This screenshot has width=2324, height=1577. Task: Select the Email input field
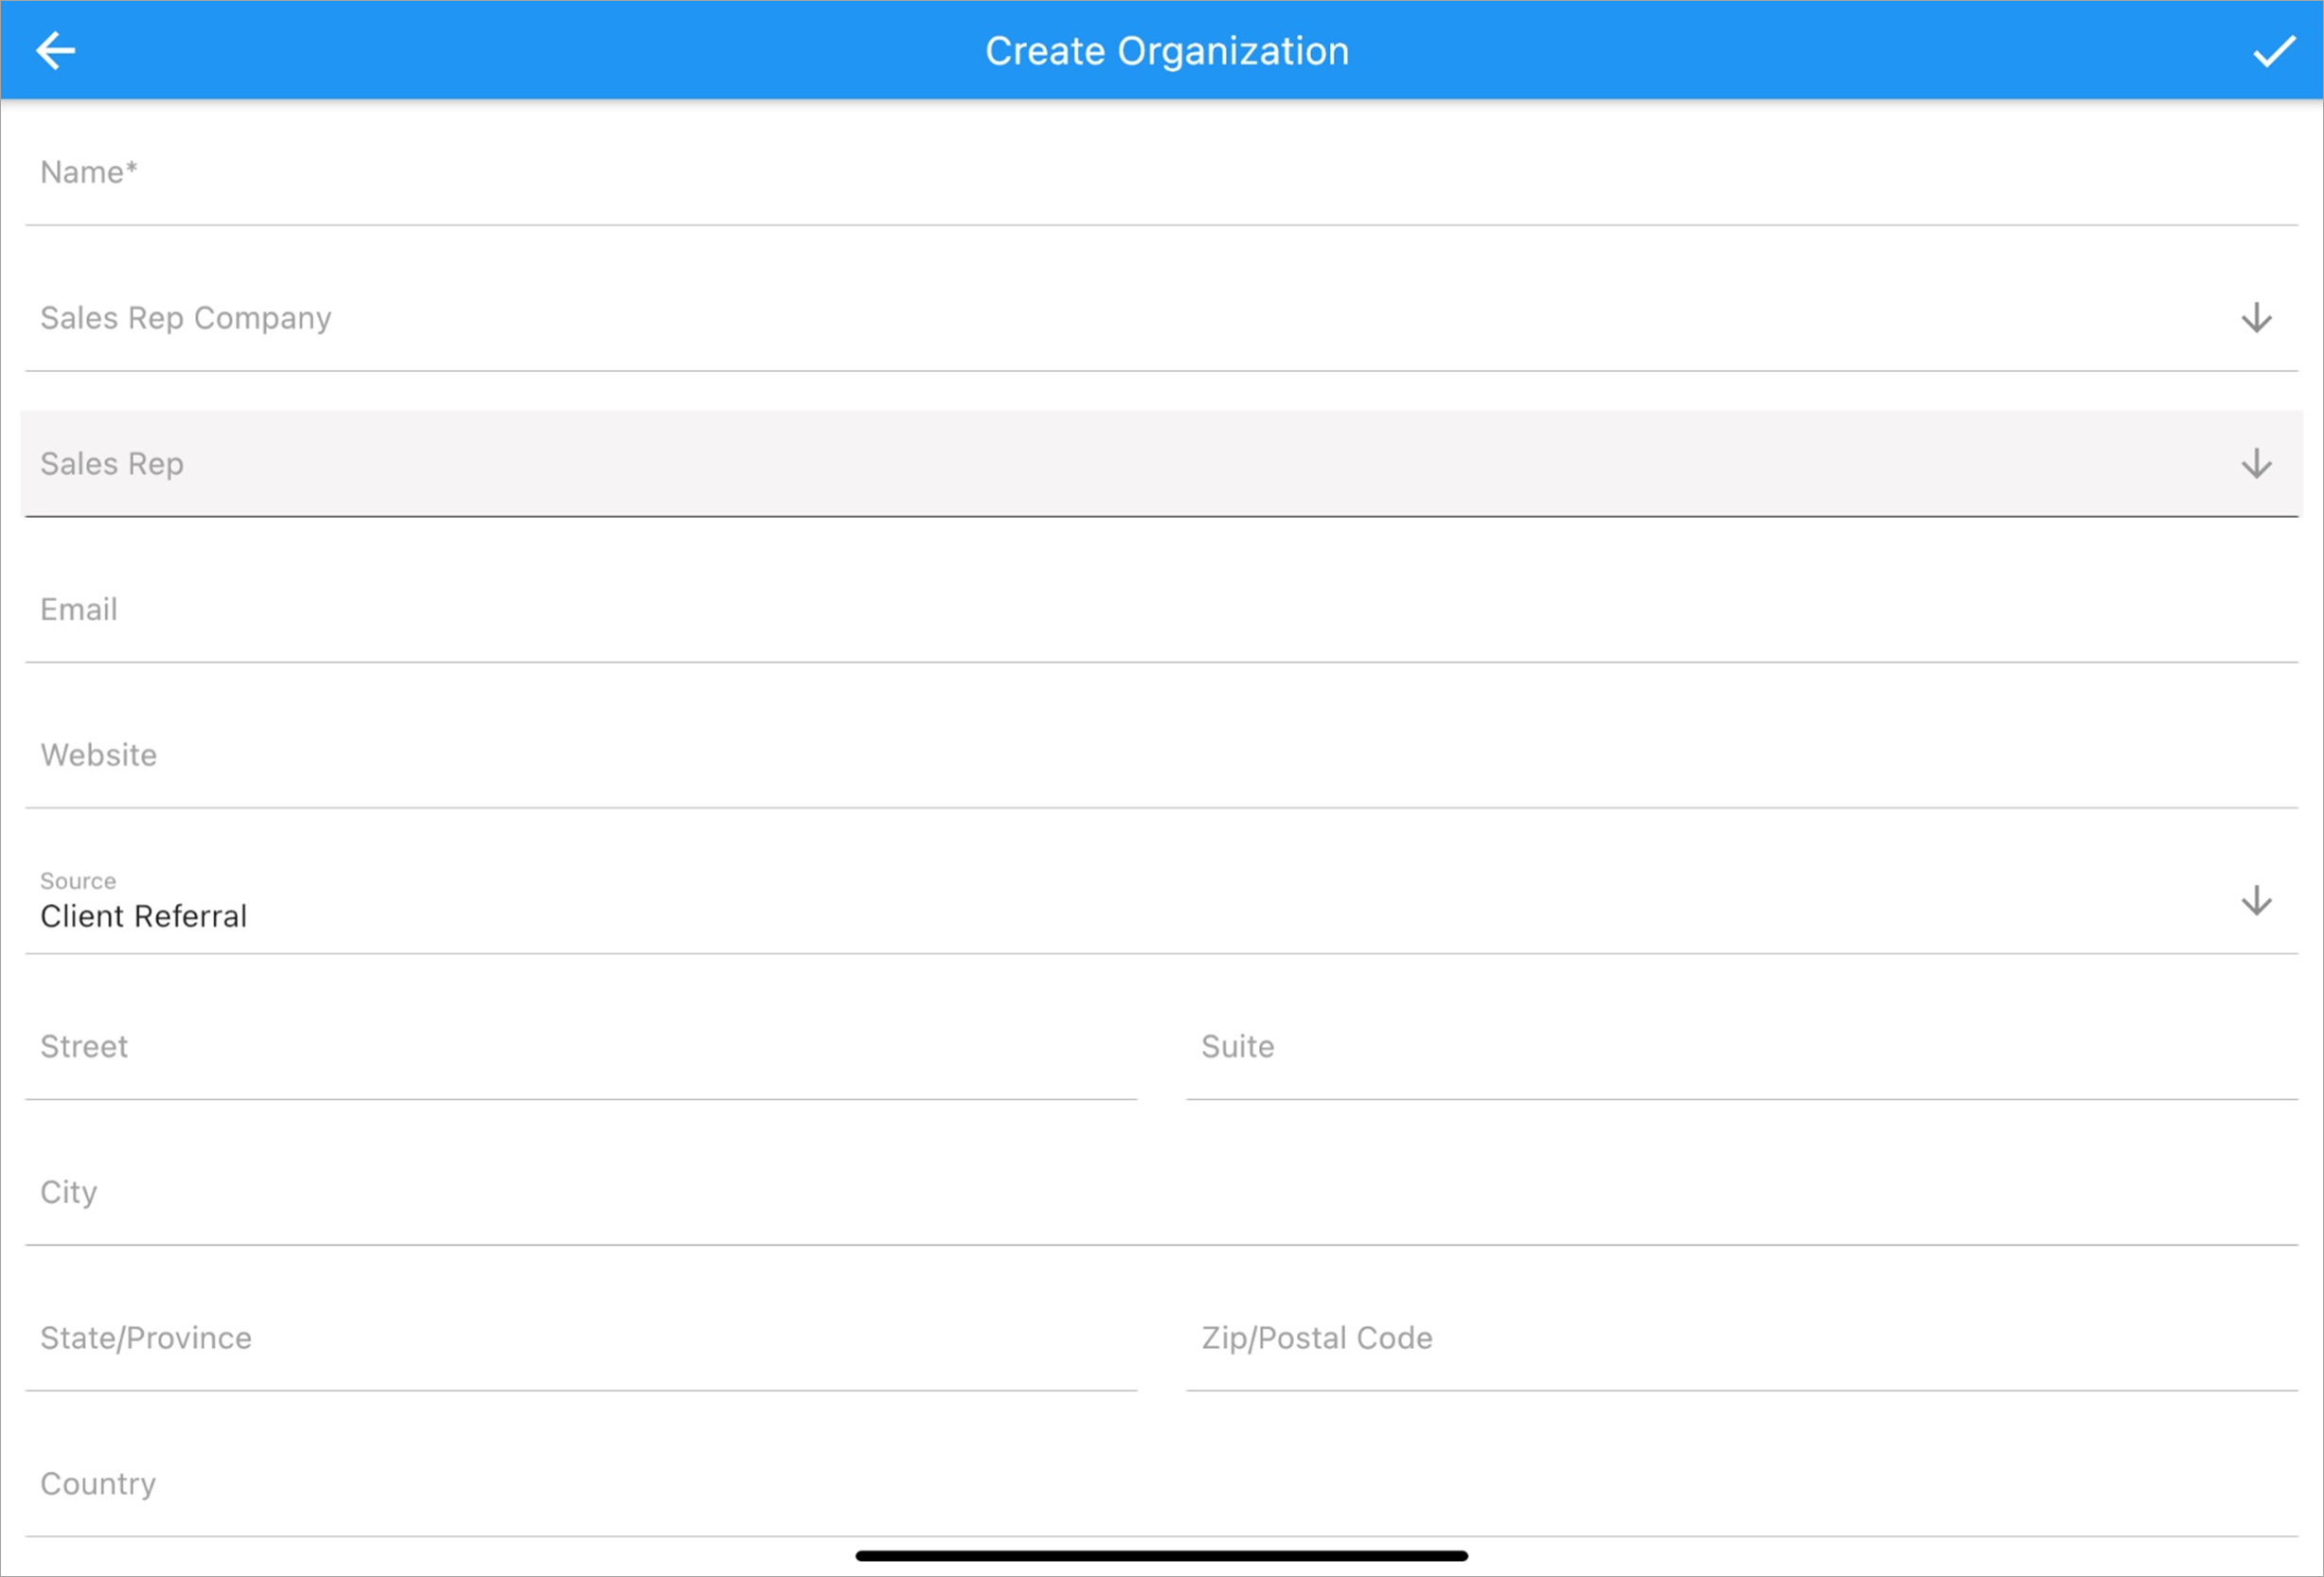[x=1162, y=610]
